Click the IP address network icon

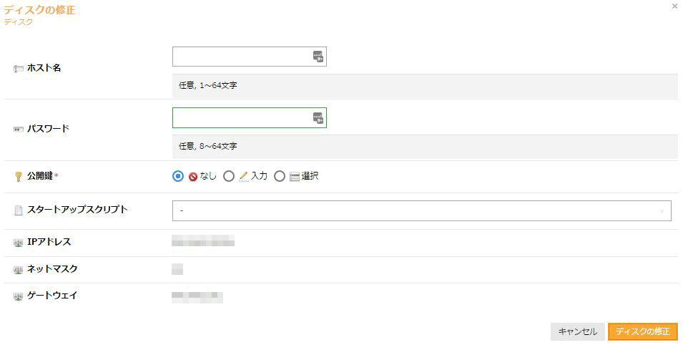click(x=19, y=243)
